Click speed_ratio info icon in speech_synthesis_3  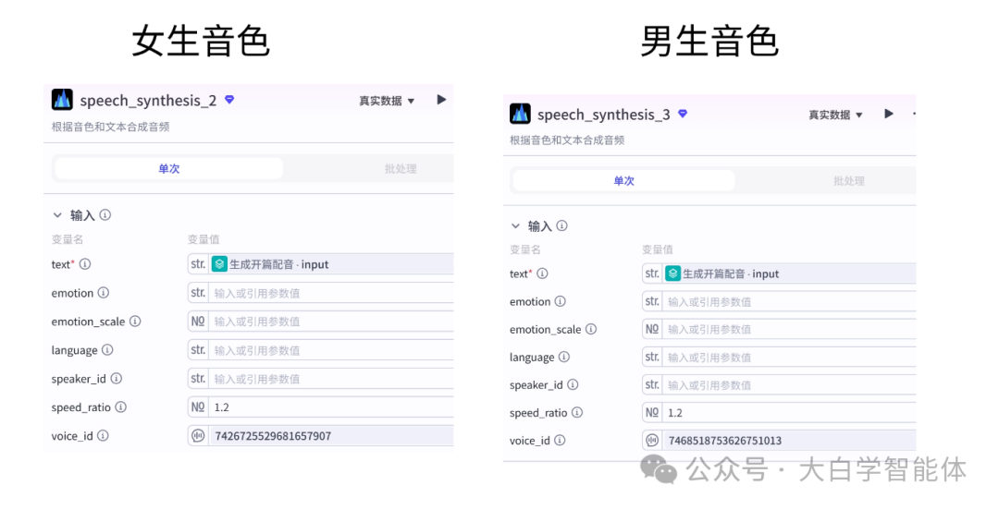click(576, 412)
